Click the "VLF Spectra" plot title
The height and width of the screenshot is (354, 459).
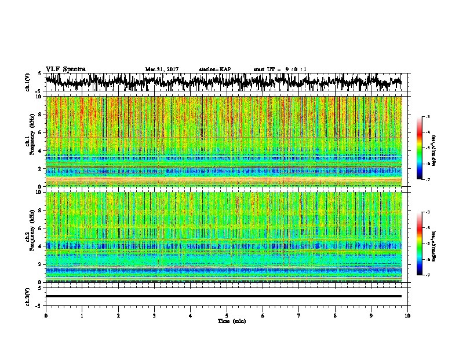point(65,69)
